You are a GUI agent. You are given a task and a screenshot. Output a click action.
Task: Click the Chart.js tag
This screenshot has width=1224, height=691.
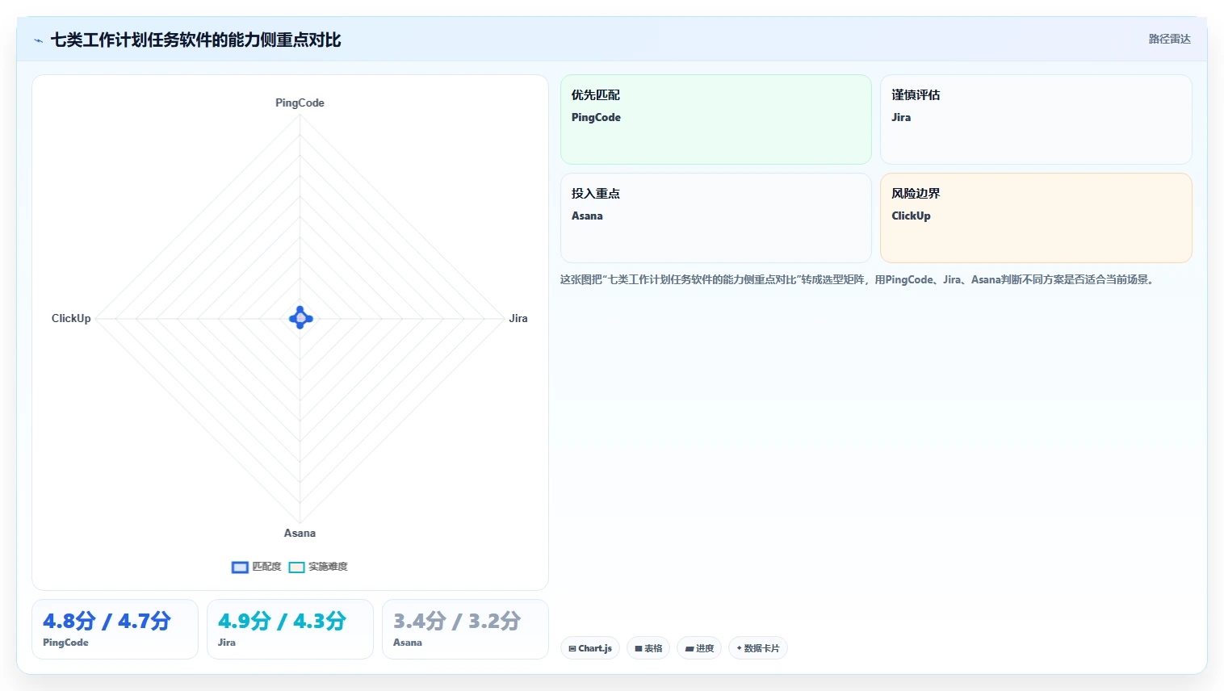pos(590,648)
